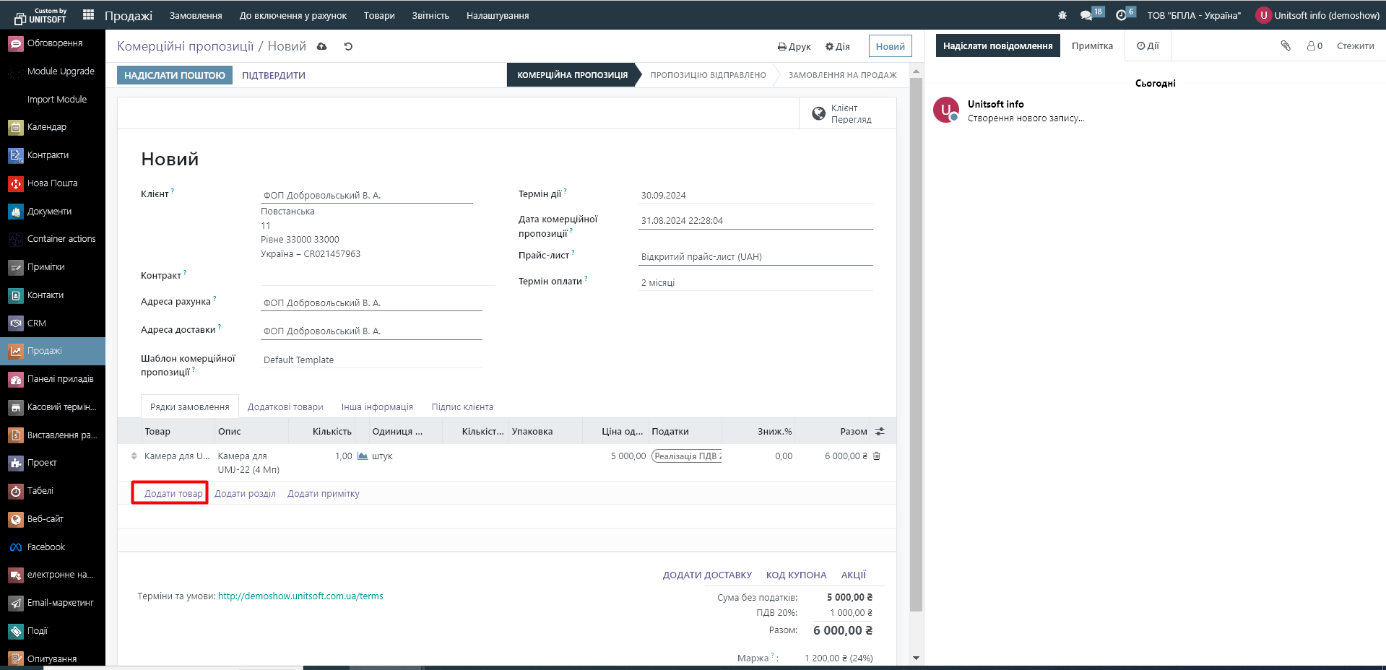The width and height of the screenshot is (1386, 670).
Task: Open CRM in the left sidebar
Action: coord(37,323)
